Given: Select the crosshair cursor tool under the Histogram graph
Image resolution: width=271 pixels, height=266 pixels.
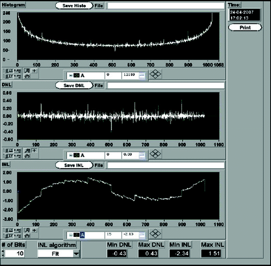Looking at the screenshot, I should 34,71.
